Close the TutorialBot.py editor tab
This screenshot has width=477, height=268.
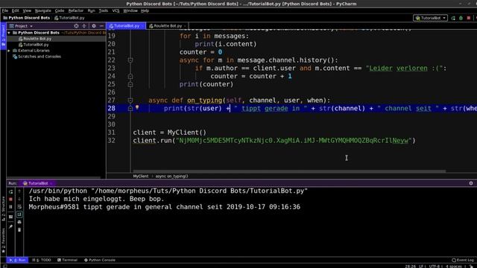142,26
